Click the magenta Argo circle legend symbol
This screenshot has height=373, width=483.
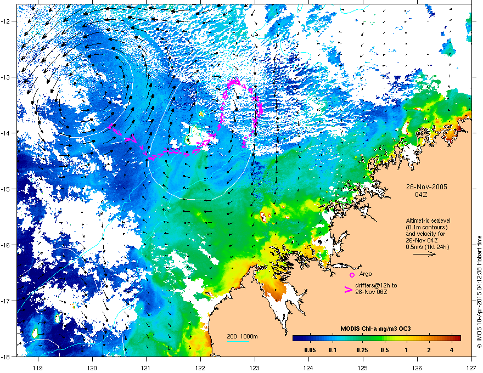tap(352, 275)
